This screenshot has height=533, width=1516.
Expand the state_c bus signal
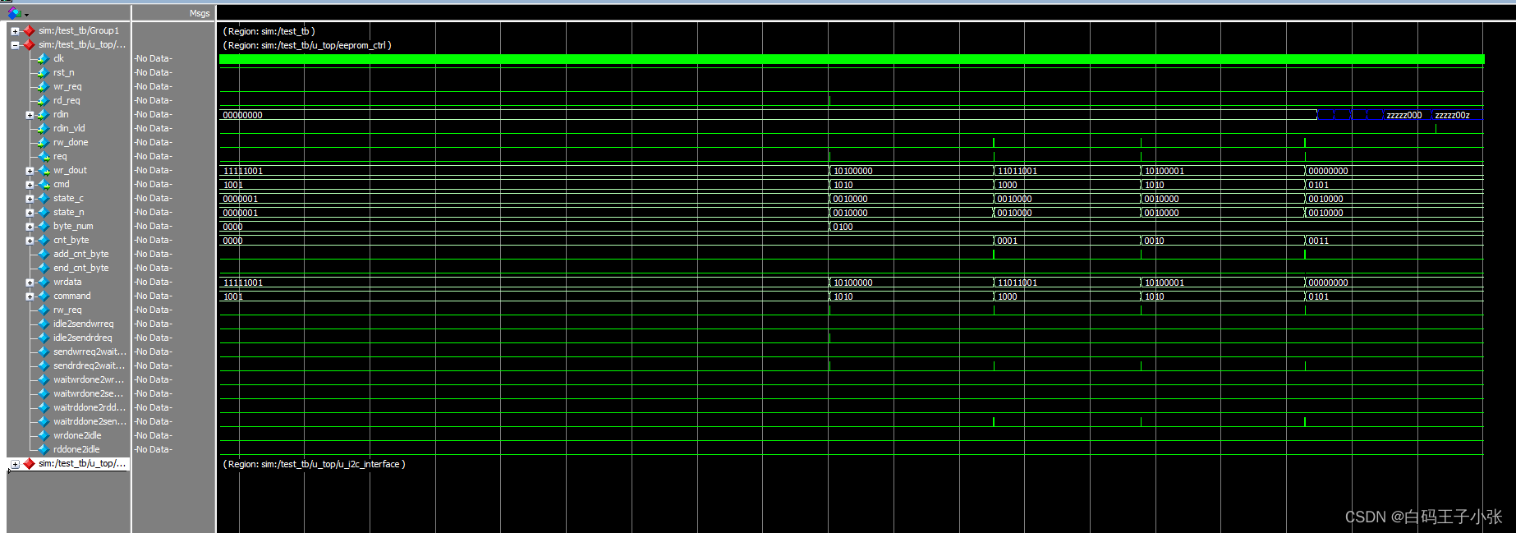(x=30, y=199)
